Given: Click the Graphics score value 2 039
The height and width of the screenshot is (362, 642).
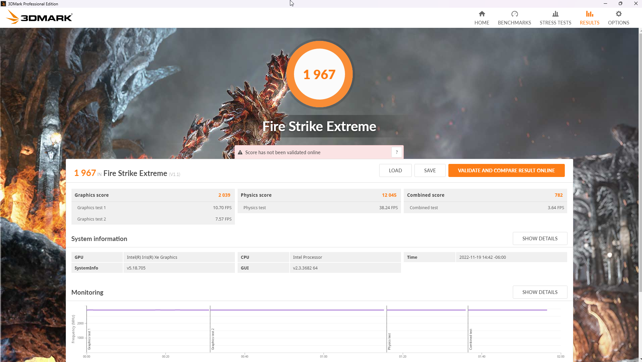Looking at the screenshot, I should [x=224, y=195].
